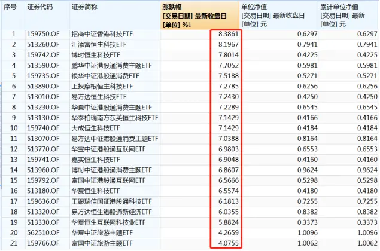Viewport: 380px width, 251px height.
Task: Select 易方达中证港股通消费主题ETF name cell
Action: tap(115, 139)
